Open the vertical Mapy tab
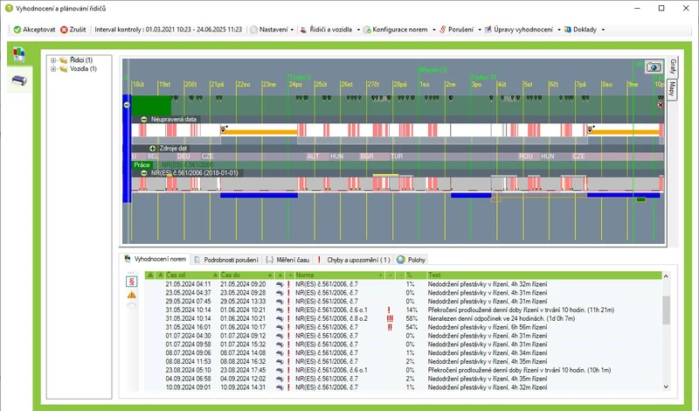 click(672, 89)
